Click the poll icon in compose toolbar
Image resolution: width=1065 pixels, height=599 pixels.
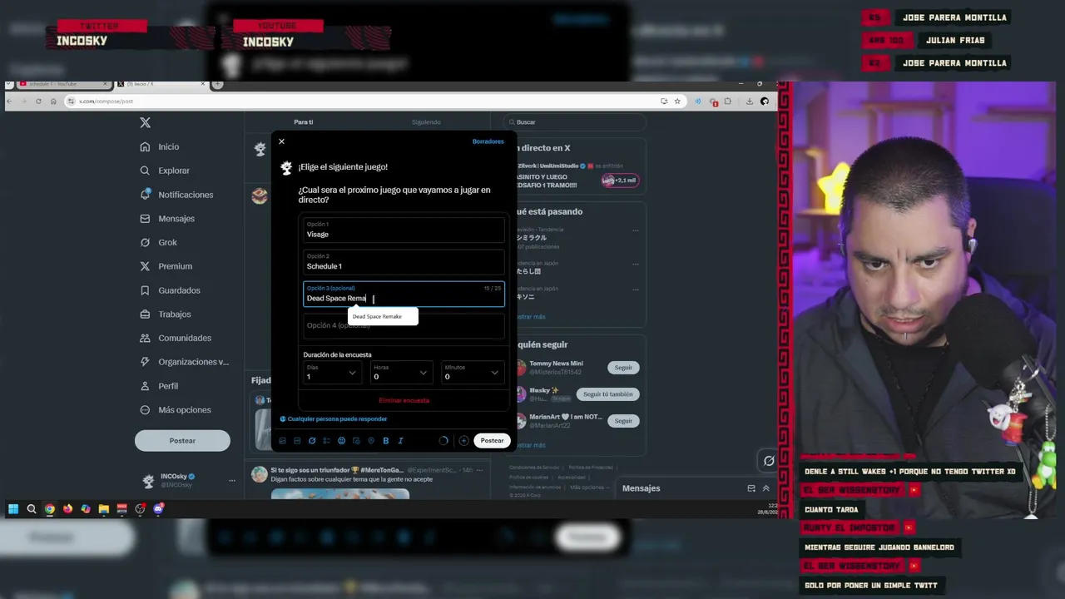[326, 441]
